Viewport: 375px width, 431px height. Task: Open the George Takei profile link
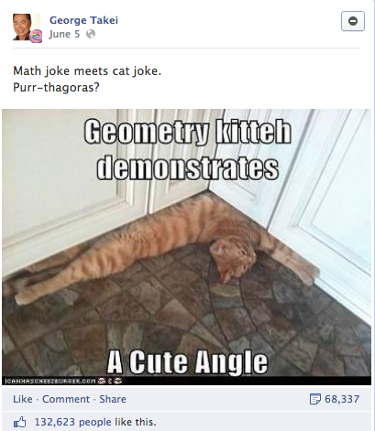point(83,20)
